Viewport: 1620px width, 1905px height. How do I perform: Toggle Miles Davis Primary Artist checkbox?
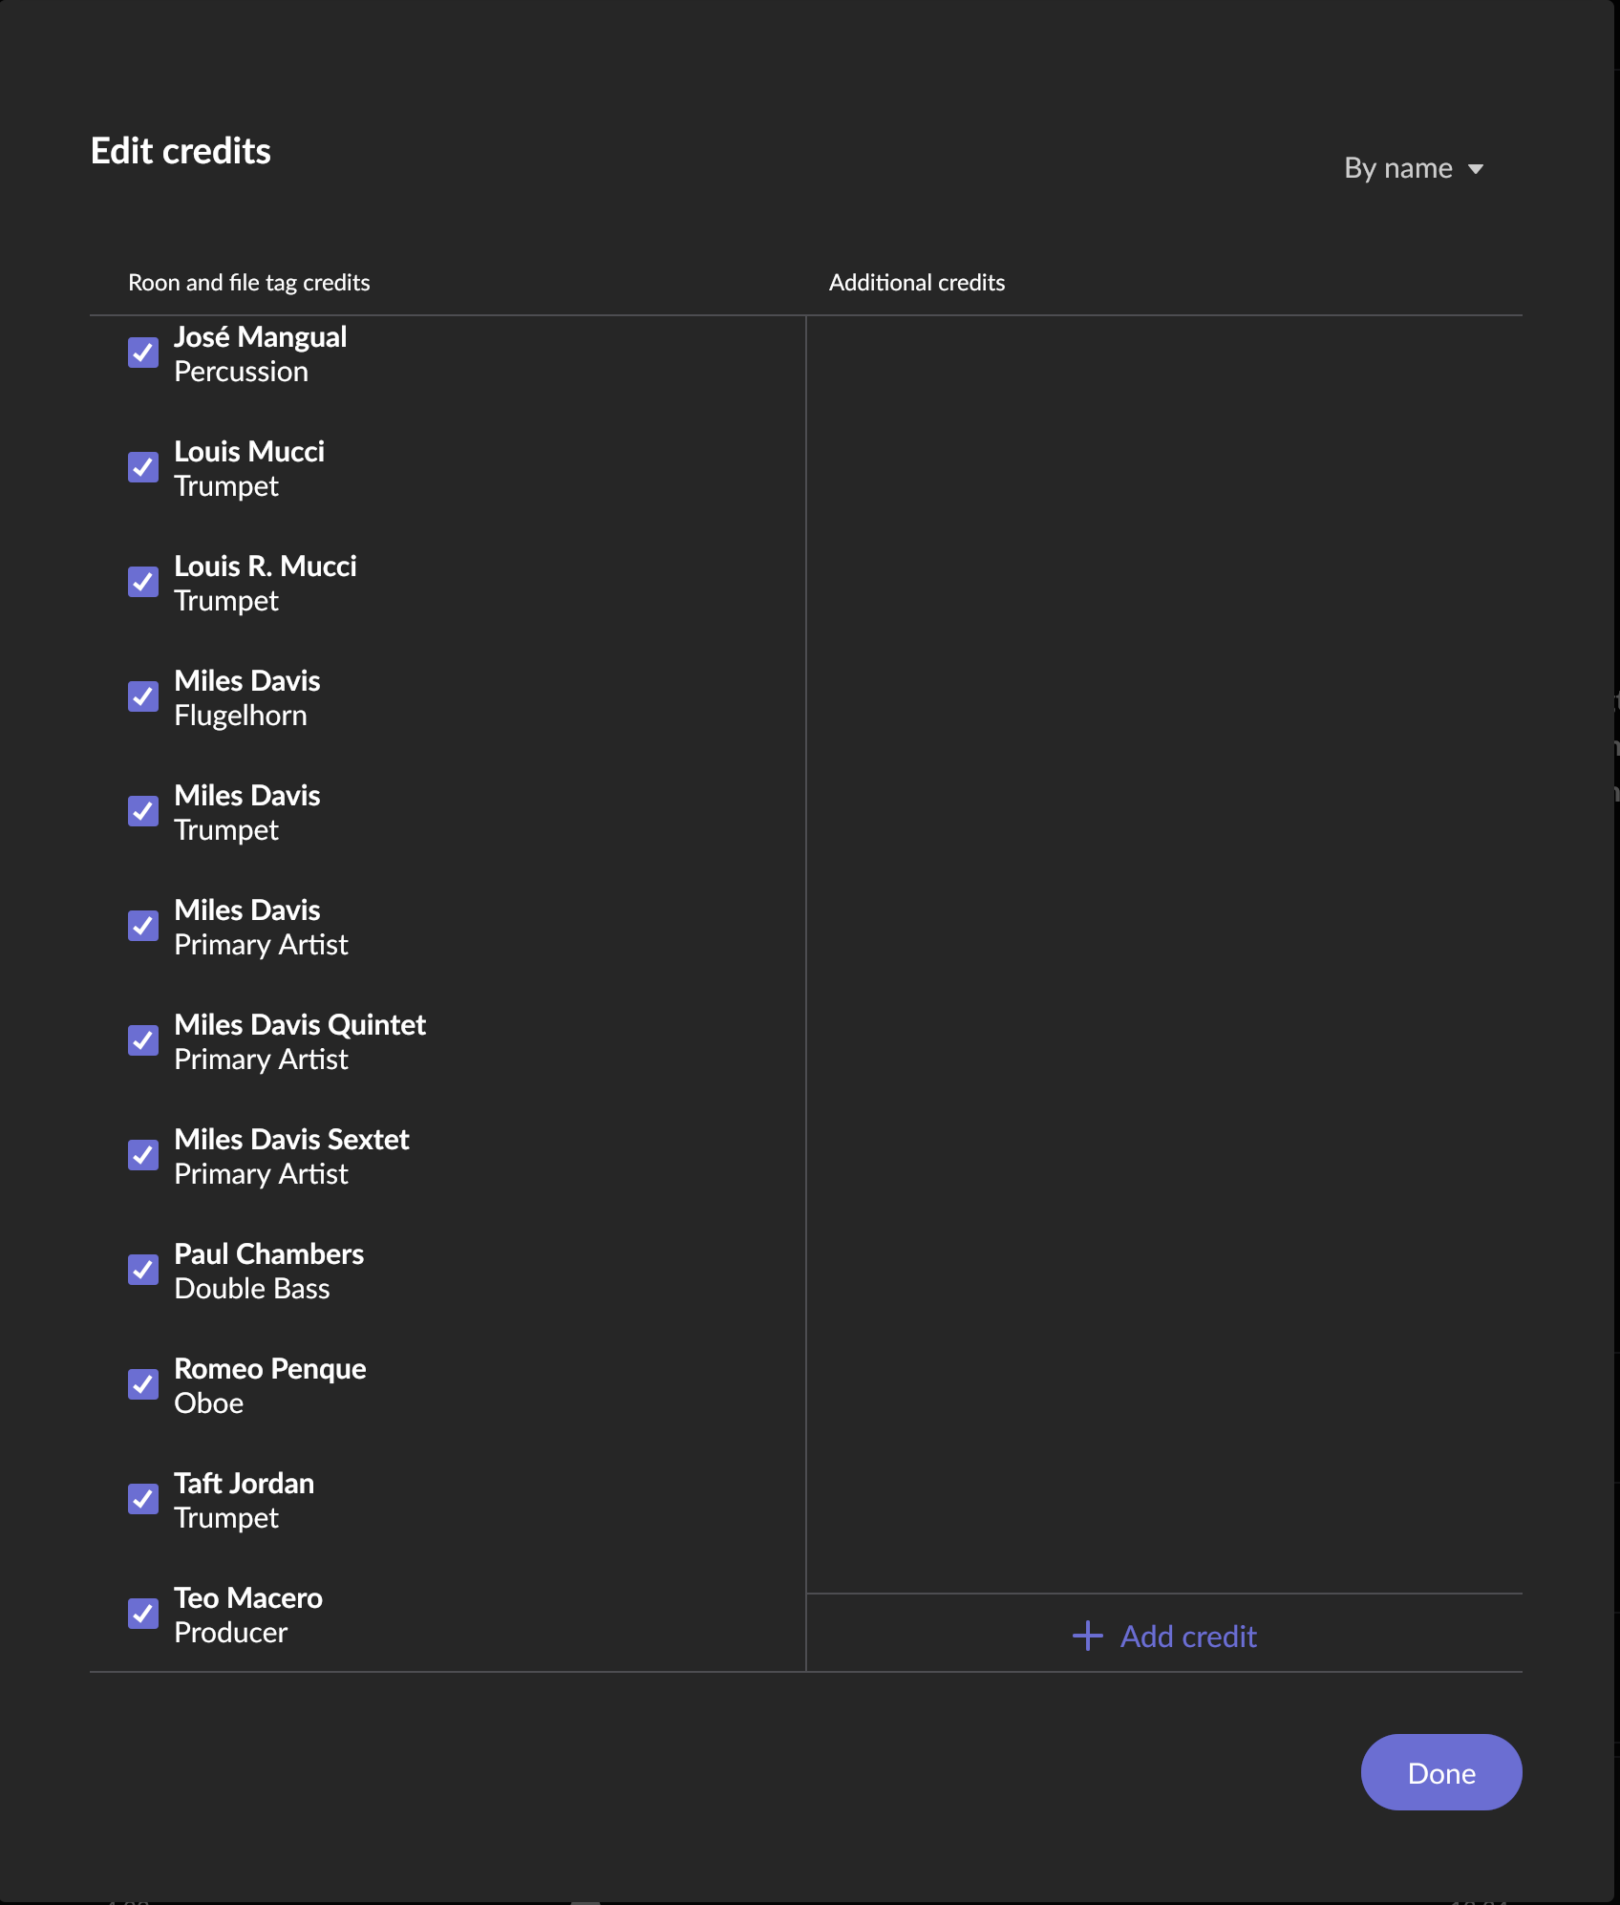(143, 926)
